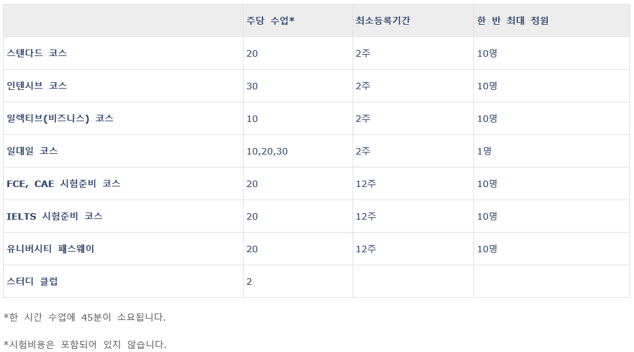The height and width of the screenshot is (352, 634).
Task: Open the 유니버시티 패스웨이 entry
Action: coord(50,249)
